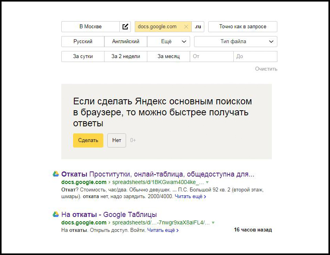Open the Тип файла dropdown

(235, 42)
